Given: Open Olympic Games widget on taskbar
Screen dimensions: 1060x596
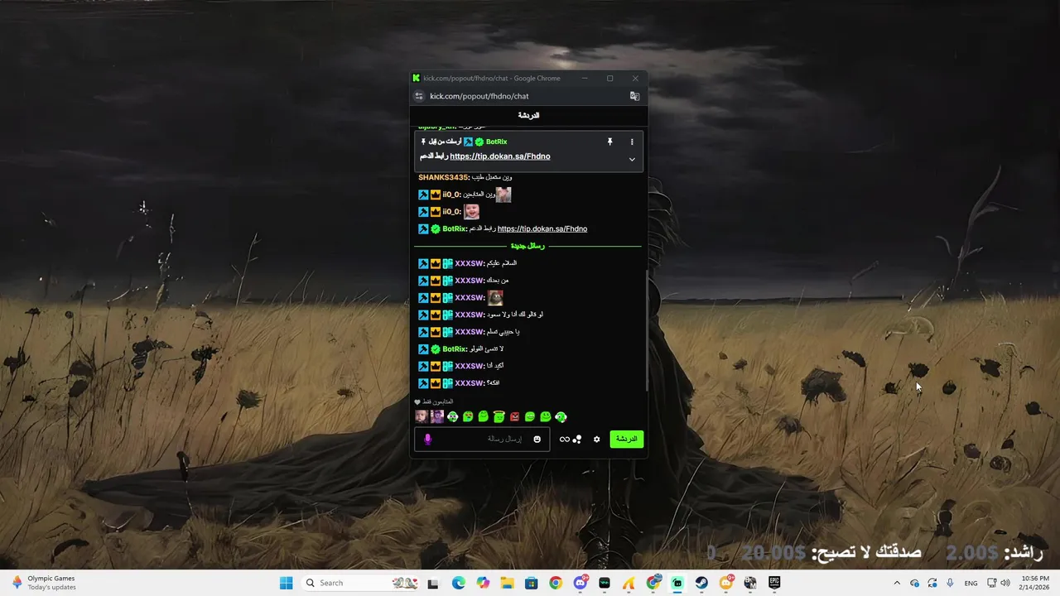Looking at the screenshot, I should 43,583.
